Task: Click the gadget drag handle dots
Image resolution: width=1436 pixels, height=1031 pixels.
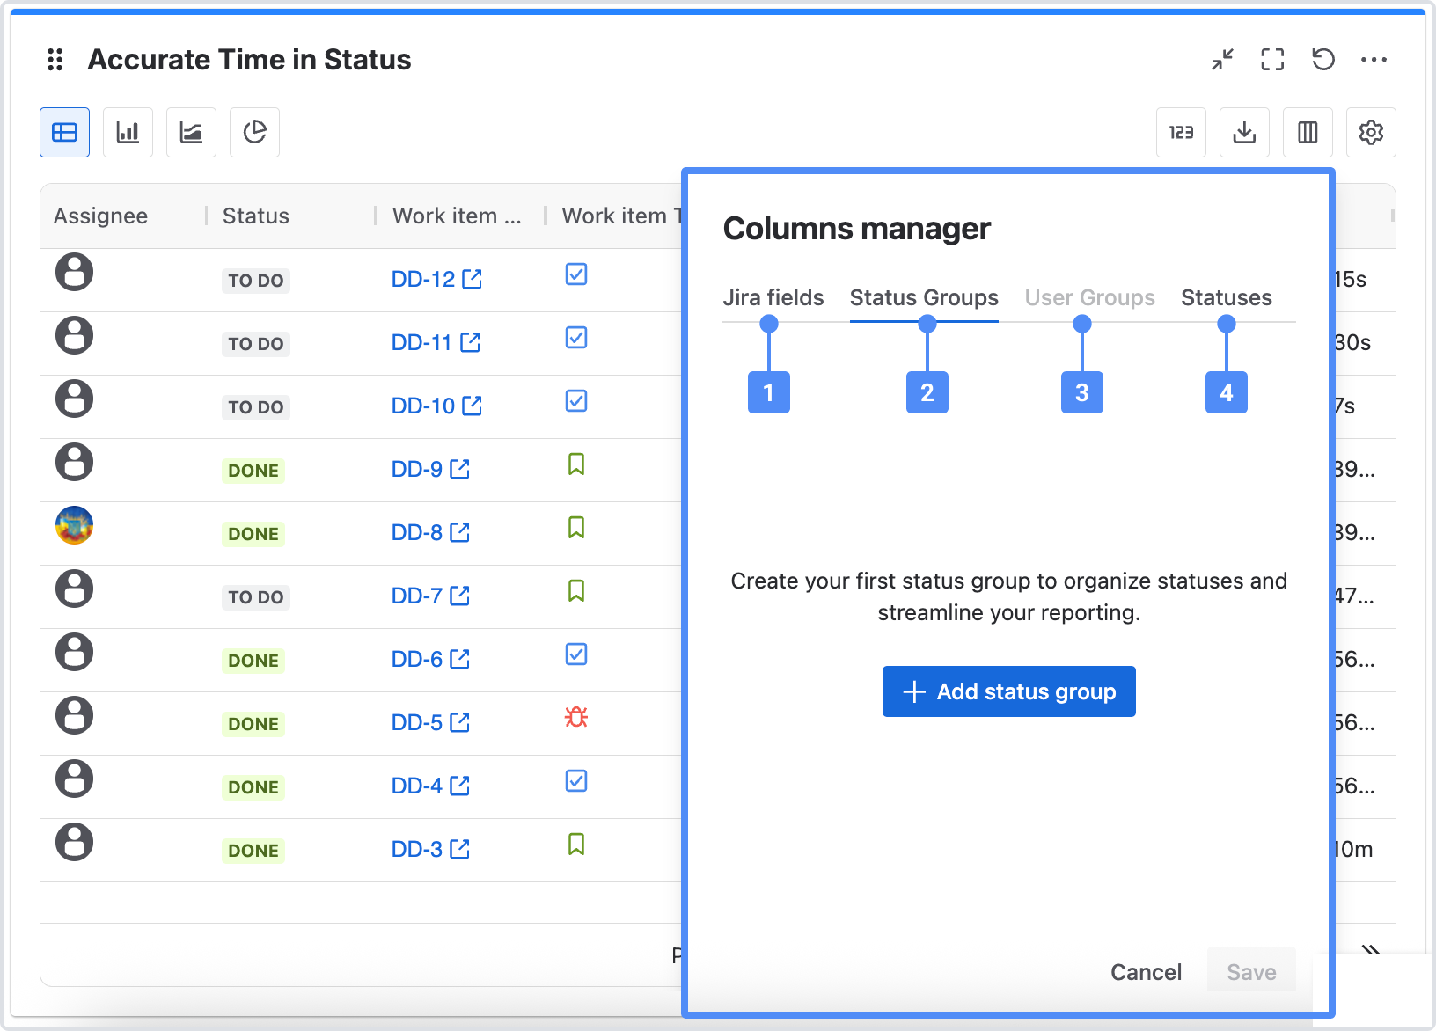Action: [55, 60]
